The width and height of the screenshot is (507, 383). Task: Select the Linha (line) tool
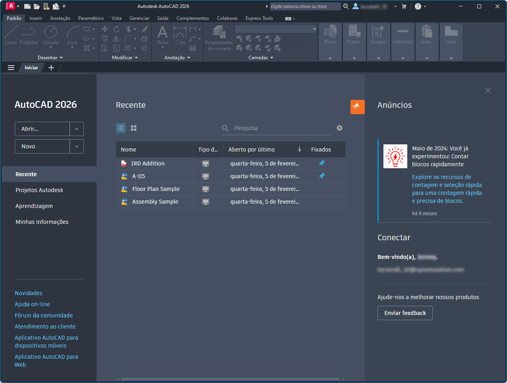(x=11, y=35)
